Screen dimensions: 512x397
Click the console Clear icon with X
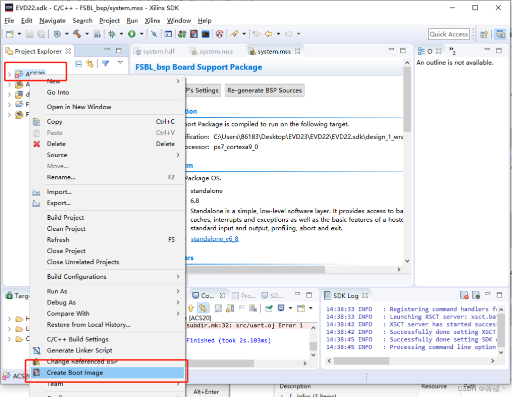(253, 308)
